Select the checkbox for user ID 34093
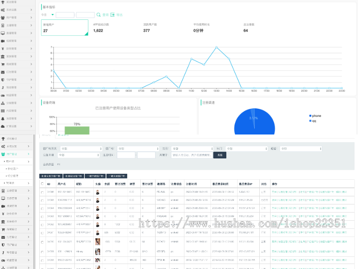Image resolution: width=358 pixels, height=269 pixels. pyautogui.click(x=42, y=216)
